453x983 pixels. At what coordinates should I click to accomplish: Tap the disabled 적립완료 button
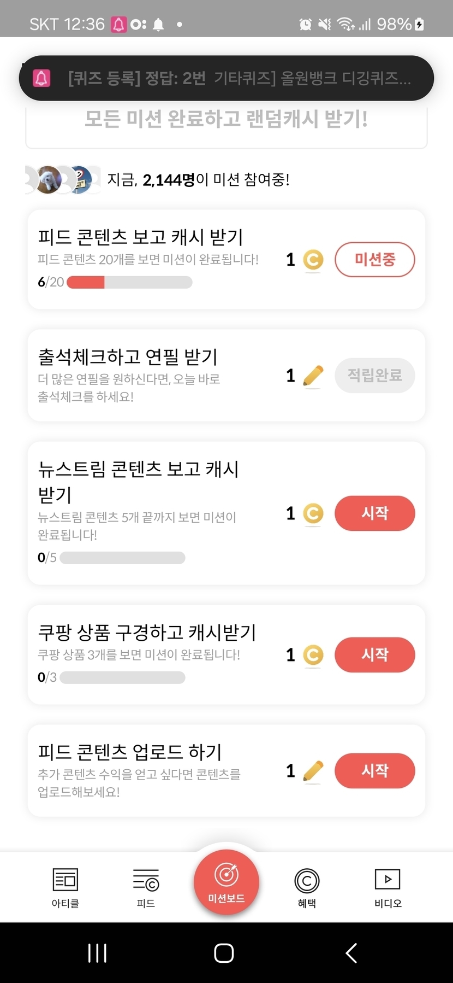click(x=374, y=376)
